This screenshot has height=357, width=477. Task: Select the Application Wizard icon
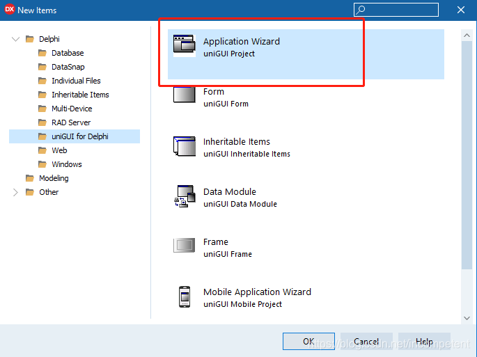click(185, 46)
